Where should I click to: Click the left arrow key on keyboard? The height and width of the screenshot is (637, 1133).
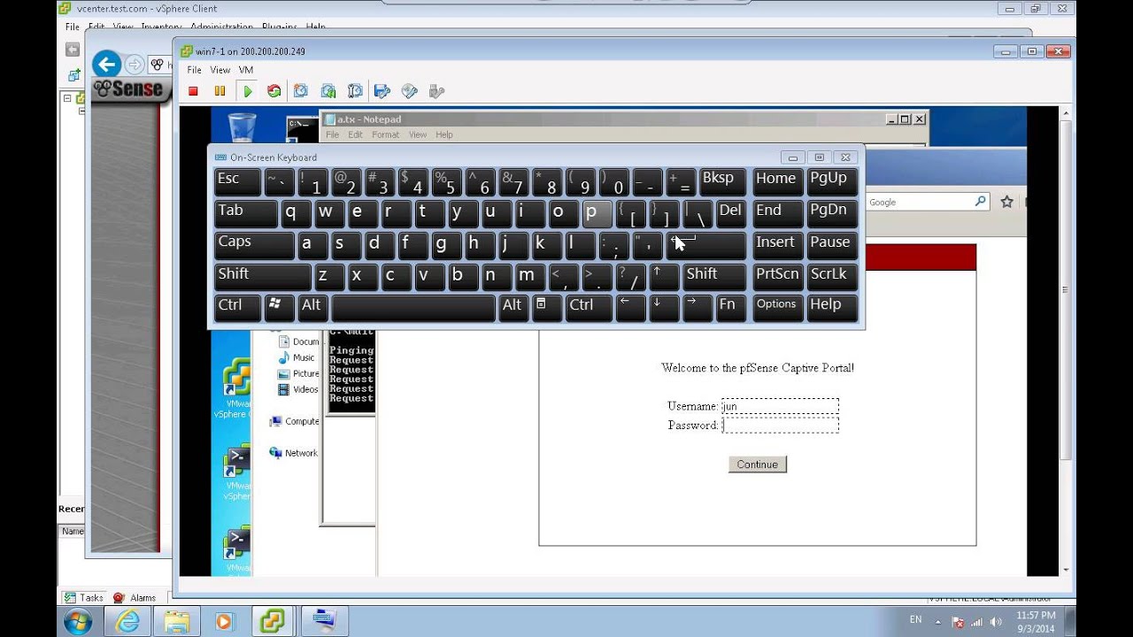coord(630,308)
